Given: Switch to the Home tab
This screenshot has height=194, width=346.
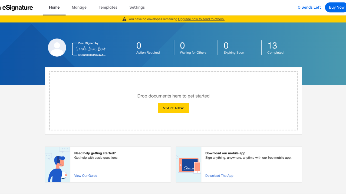Looking at the screenshot, I should [54, 8].
